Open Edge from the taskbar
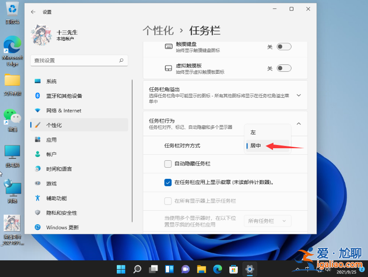Image resolution: width=368 pixels, height=277 pixels. [217, 269]
